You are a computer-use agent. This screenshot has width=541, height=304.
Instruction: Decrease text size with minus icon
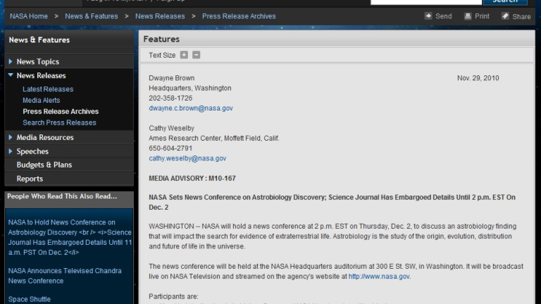197,55
